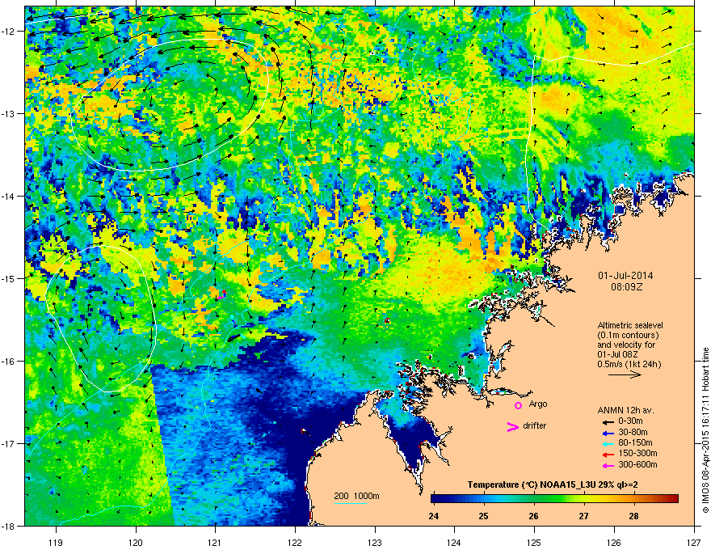
Task: Click the '30-80m' depth label
Action: point(633,433)
